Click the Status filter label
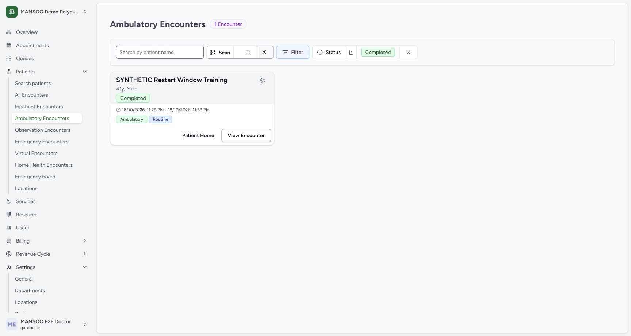Image resolution: width=631 pixels, height=336 pixels. click(329, 52)
